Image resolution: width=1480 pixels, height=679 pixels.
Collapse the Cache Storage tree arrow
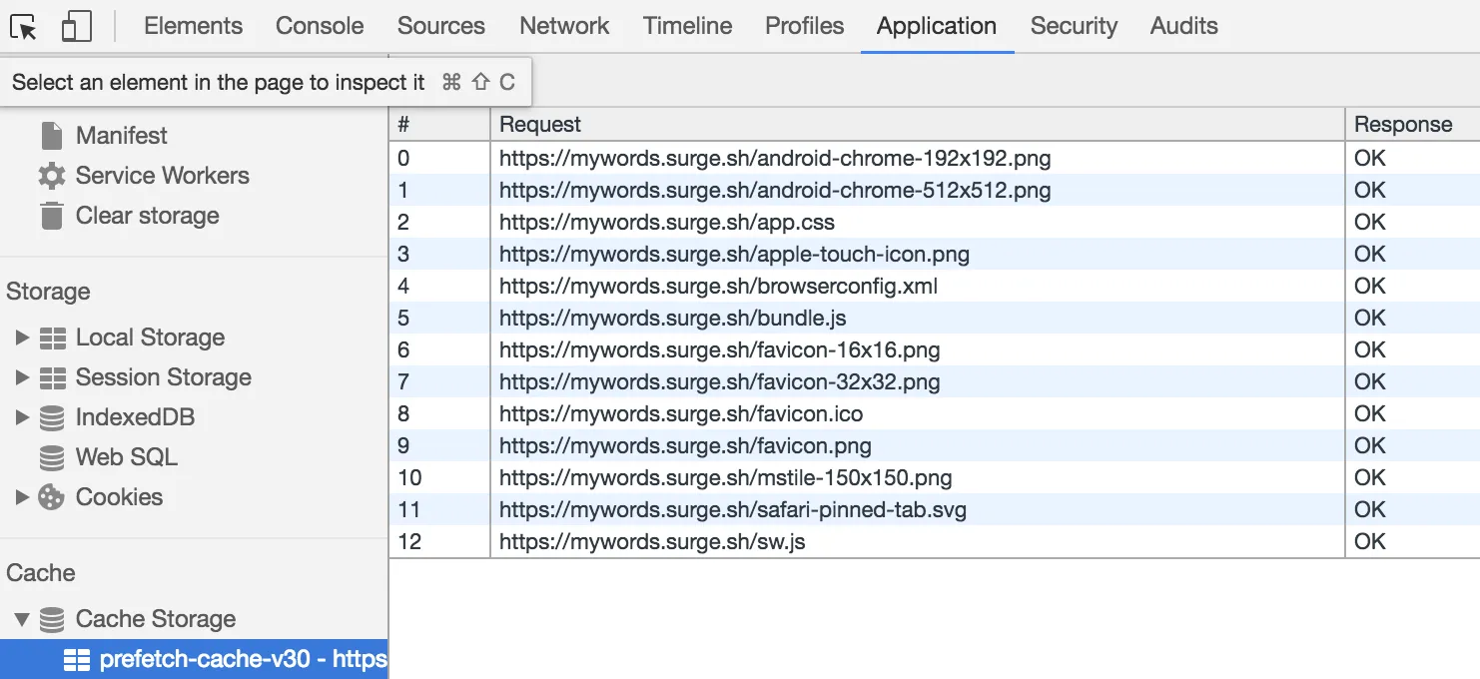[22, 619]
